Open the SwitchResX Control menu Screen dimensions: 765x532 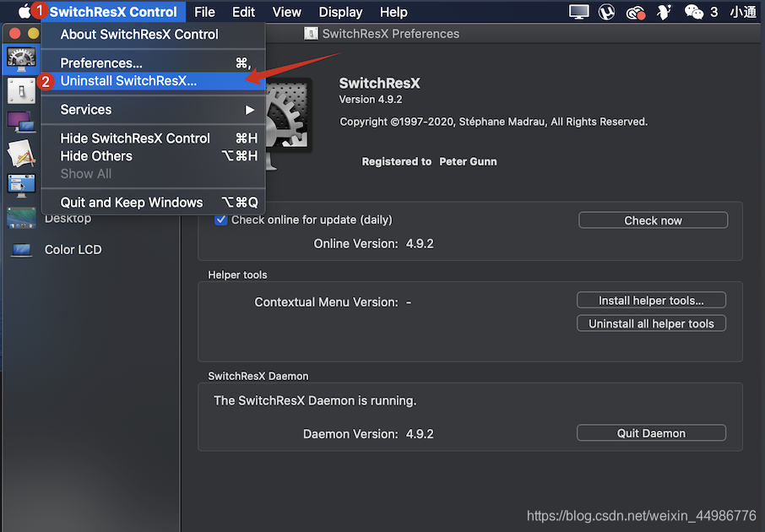click(x=112, y=12)
